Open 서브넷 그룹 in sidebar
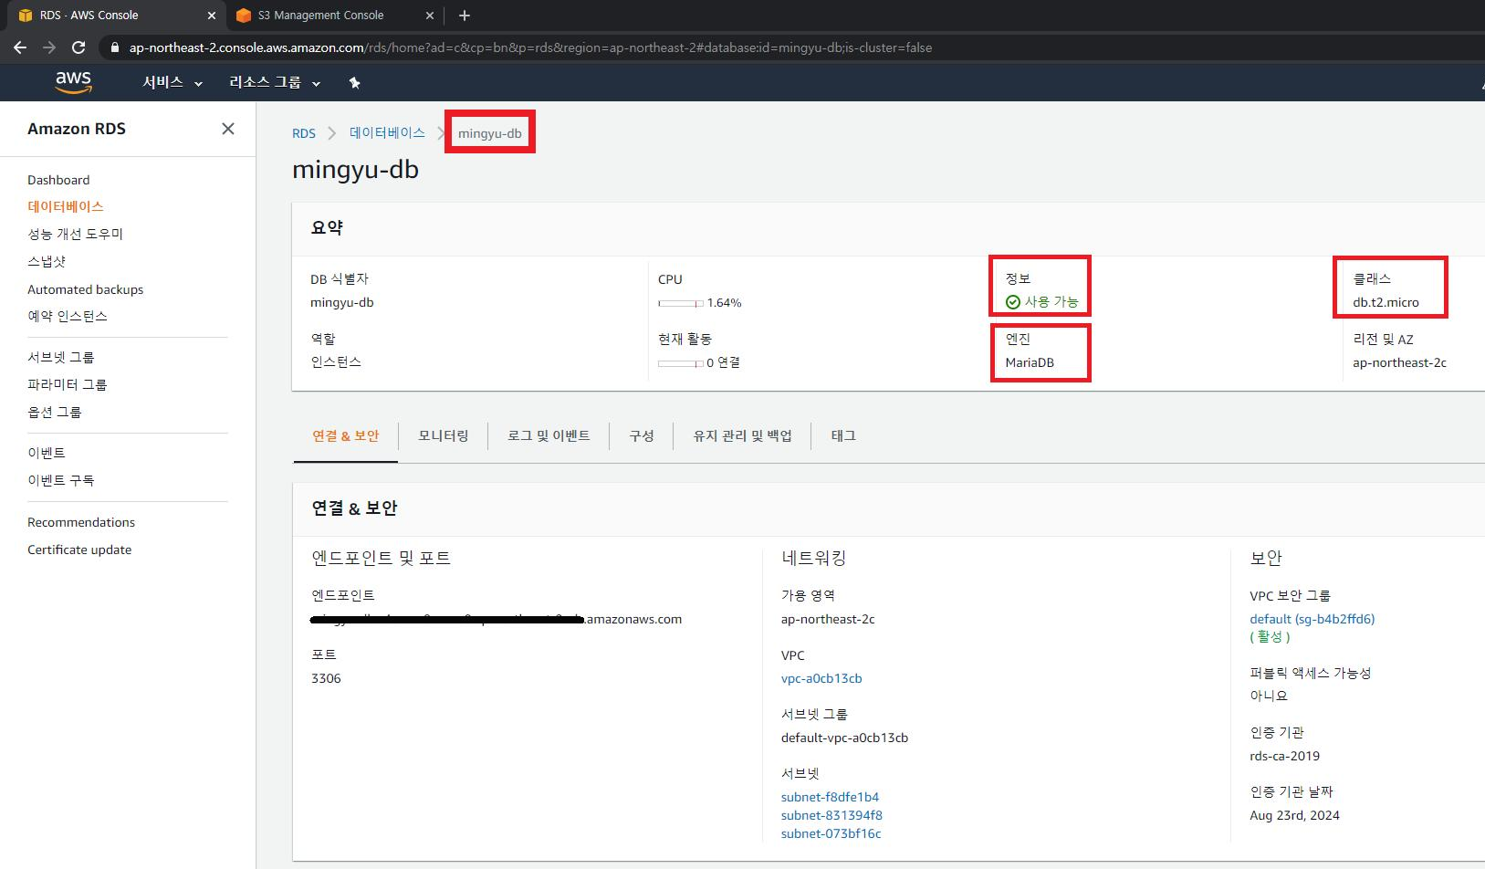Screen dimensions: 1485x869 click(61, 357)
